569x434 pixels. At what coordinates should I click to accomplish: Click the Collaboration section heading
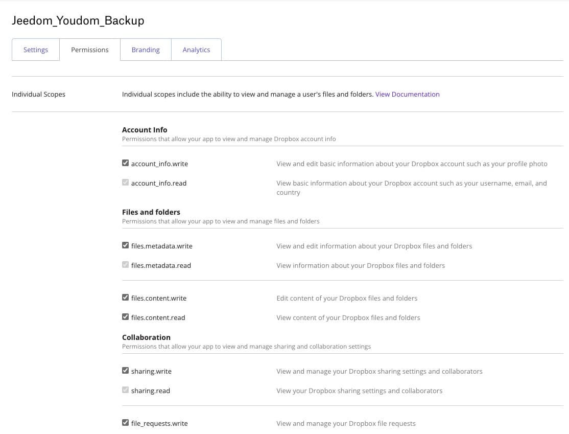click(x=146, y=337)
